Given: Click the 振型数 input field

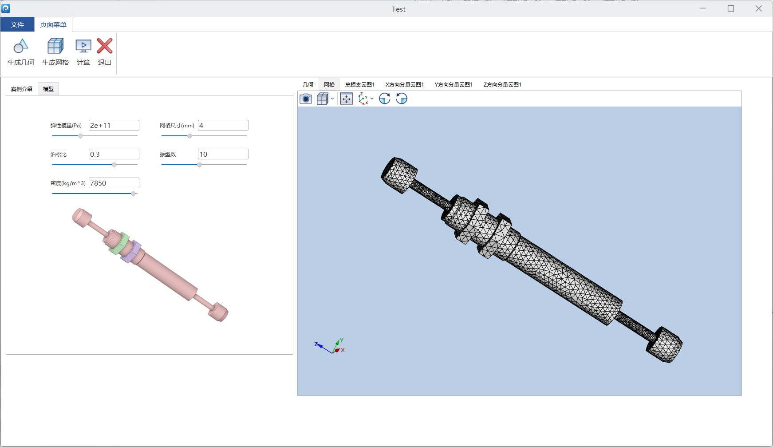Looking at the screenshot, I should pos(223,154).
